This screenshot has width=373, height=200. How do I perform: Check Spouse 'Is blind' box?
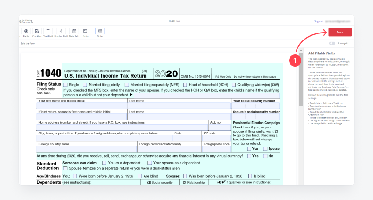point(250,176)
